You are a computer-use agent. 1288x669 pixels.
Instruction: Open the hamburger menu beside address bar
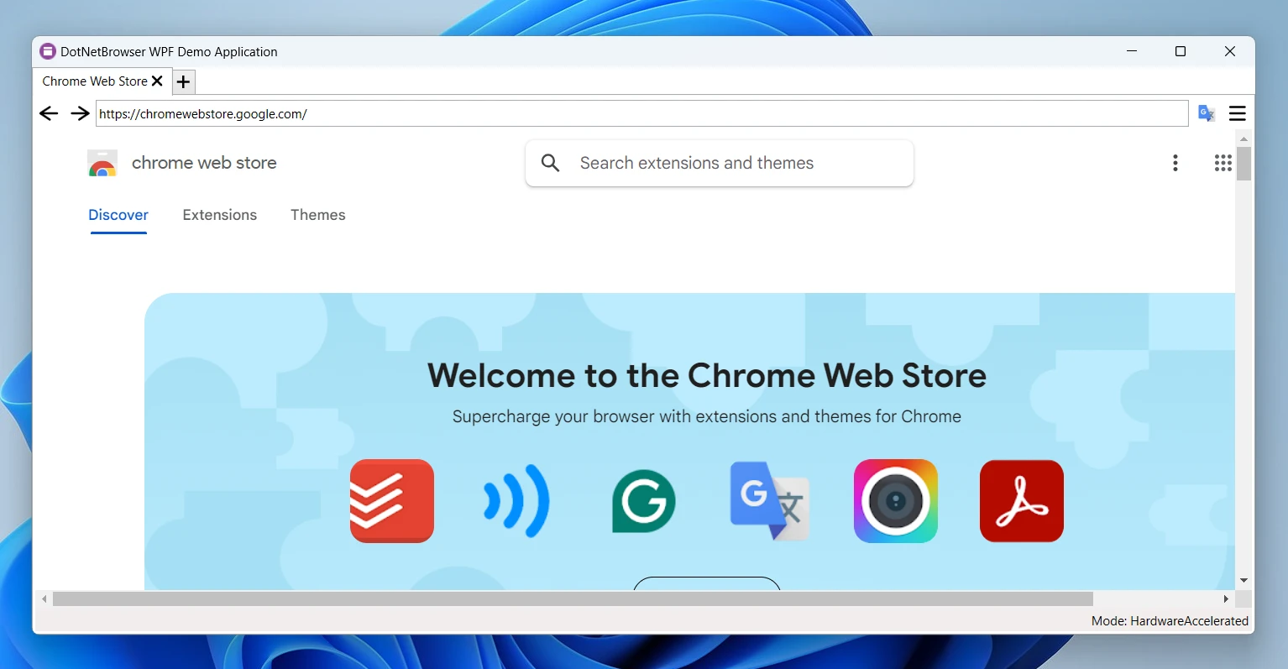1238,113
